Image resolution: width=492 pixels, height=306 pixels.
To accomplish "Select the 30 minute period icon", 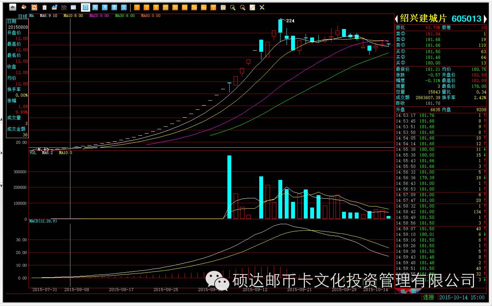I will [x=175, y=7].
